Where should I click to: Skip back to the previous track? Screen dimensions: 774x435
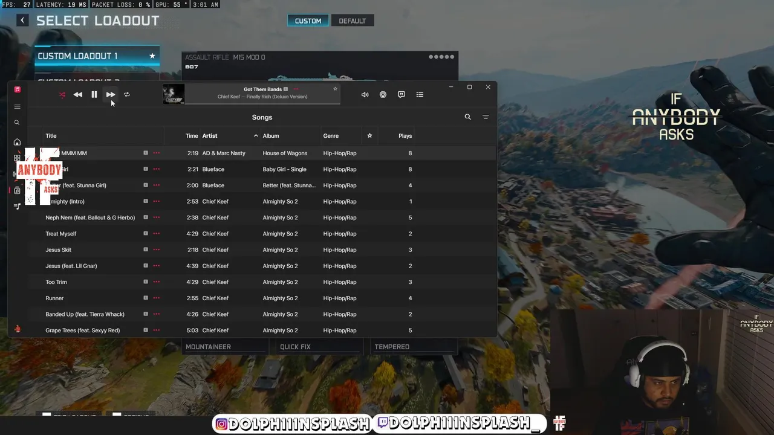click(x=78, y=94)
